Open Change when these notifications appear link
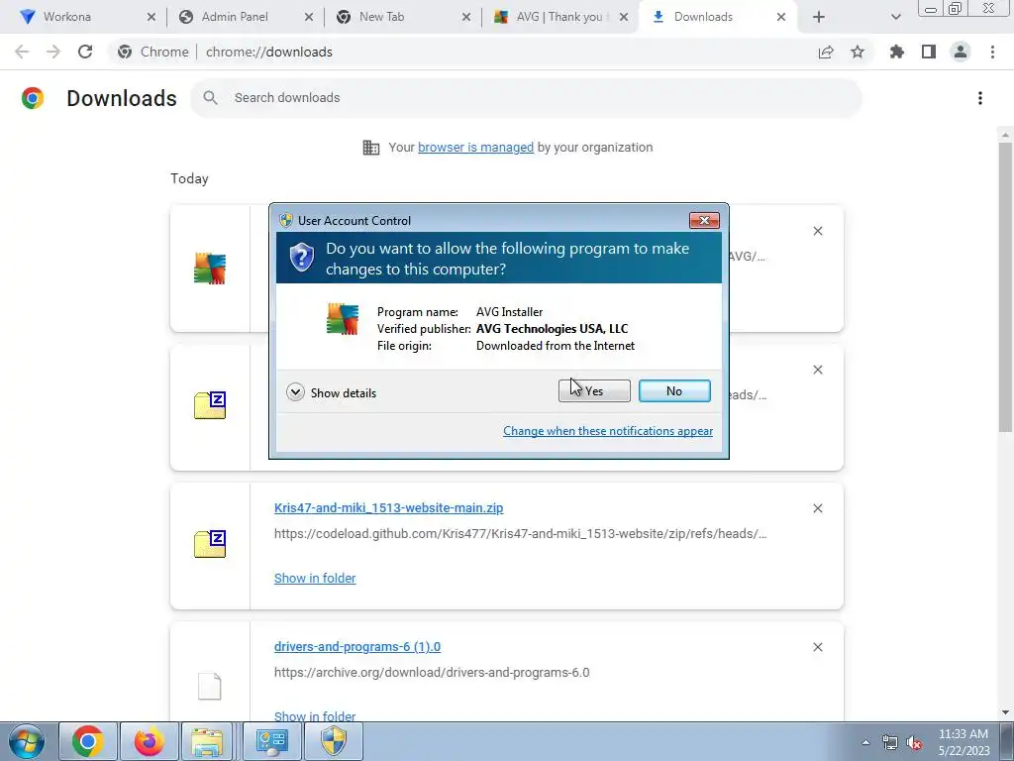 (608, 431)
